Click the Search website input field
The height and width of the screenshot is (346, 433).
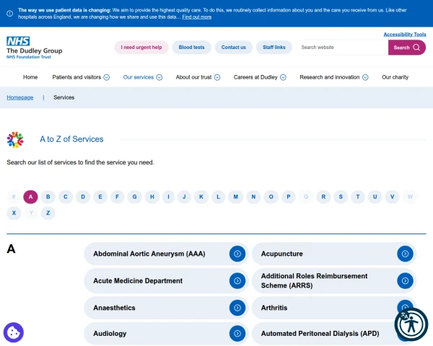coord(342,48)
